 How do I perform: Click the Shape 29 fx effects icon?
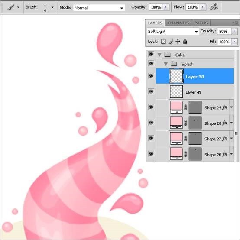tap(225, 107)
